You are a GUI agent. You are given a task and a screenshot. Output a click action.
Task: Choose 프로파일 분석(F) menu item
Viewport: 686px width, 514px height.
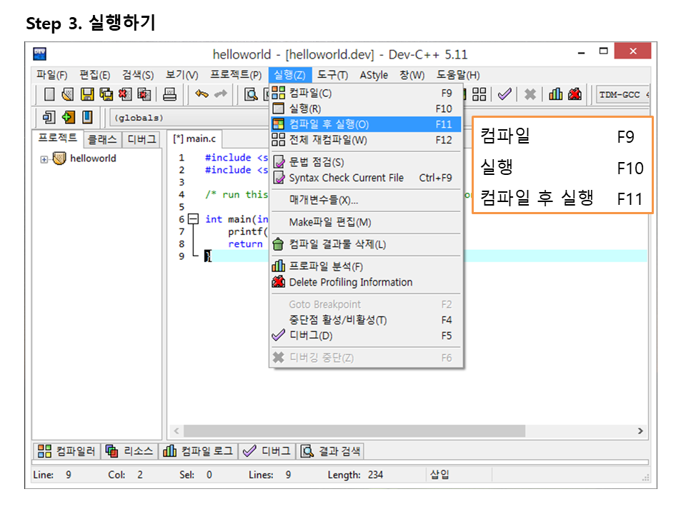coord(366,266)
